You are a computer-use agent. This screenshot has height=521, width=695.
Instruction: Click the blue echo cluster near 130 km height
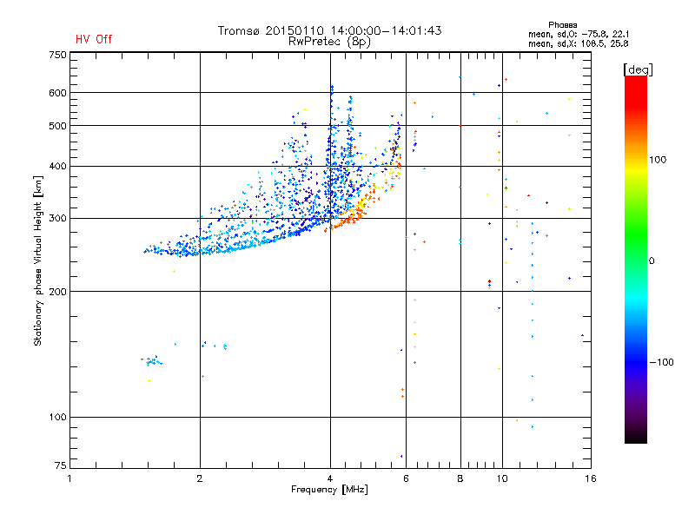pos(152,361)
